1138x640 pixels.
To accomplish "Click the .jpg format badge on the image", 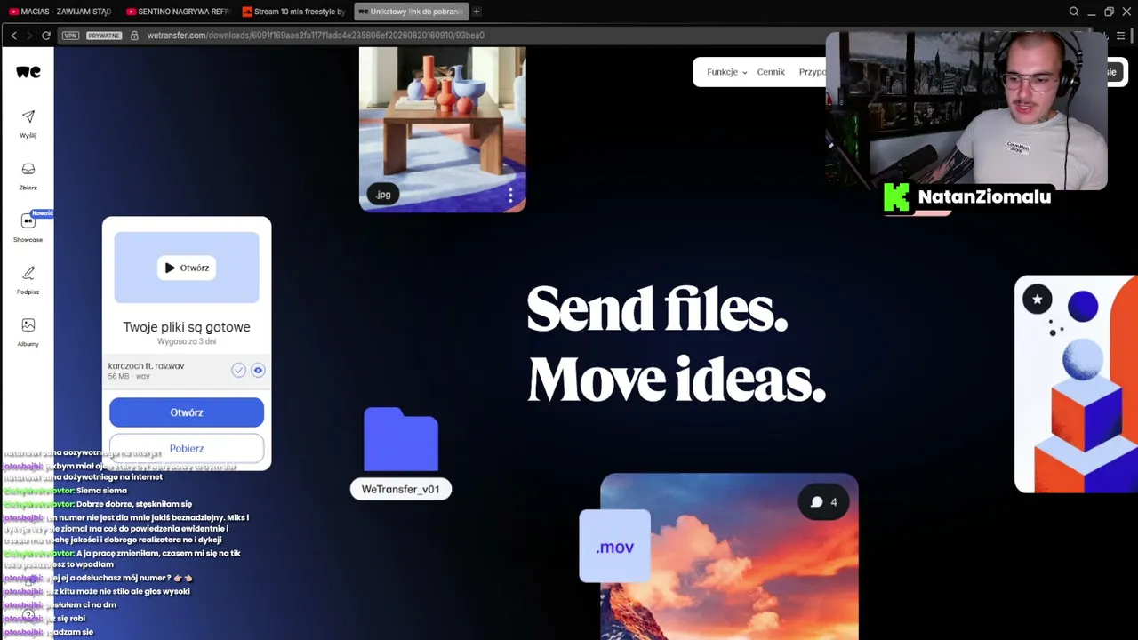I will point(383,195).
